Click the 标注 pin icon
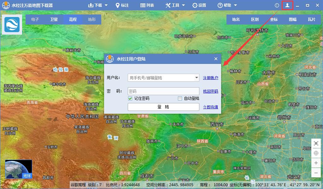 [117, 5]
